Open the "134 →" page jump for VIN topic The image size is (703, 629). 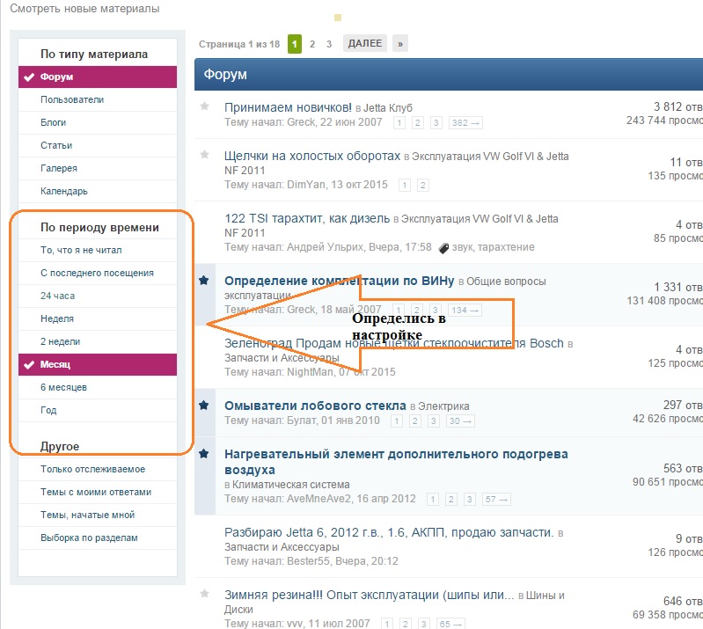click(465, 311)
